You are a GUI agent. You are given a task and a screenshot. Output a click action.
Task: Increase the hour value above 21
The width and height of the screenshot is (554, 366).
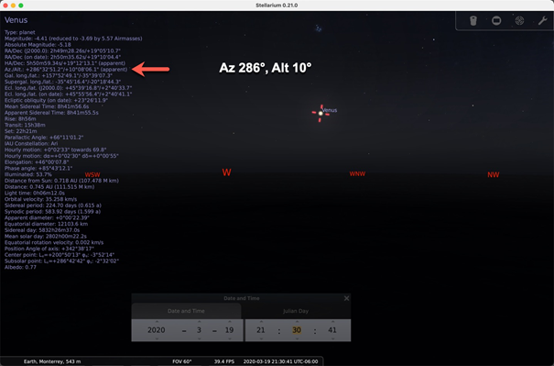pyautogui.click(x=261, y=322)
